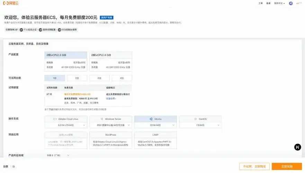Image resolution: width=305 pixels, height=173 pixels.
Task: Open the 按量收费 pricing link
Action: point(111,99)
